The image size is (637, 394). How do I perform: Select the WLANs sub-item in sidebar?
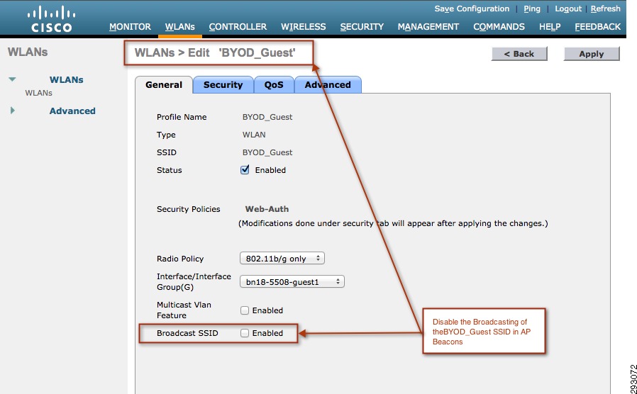[x=38, y=93]
